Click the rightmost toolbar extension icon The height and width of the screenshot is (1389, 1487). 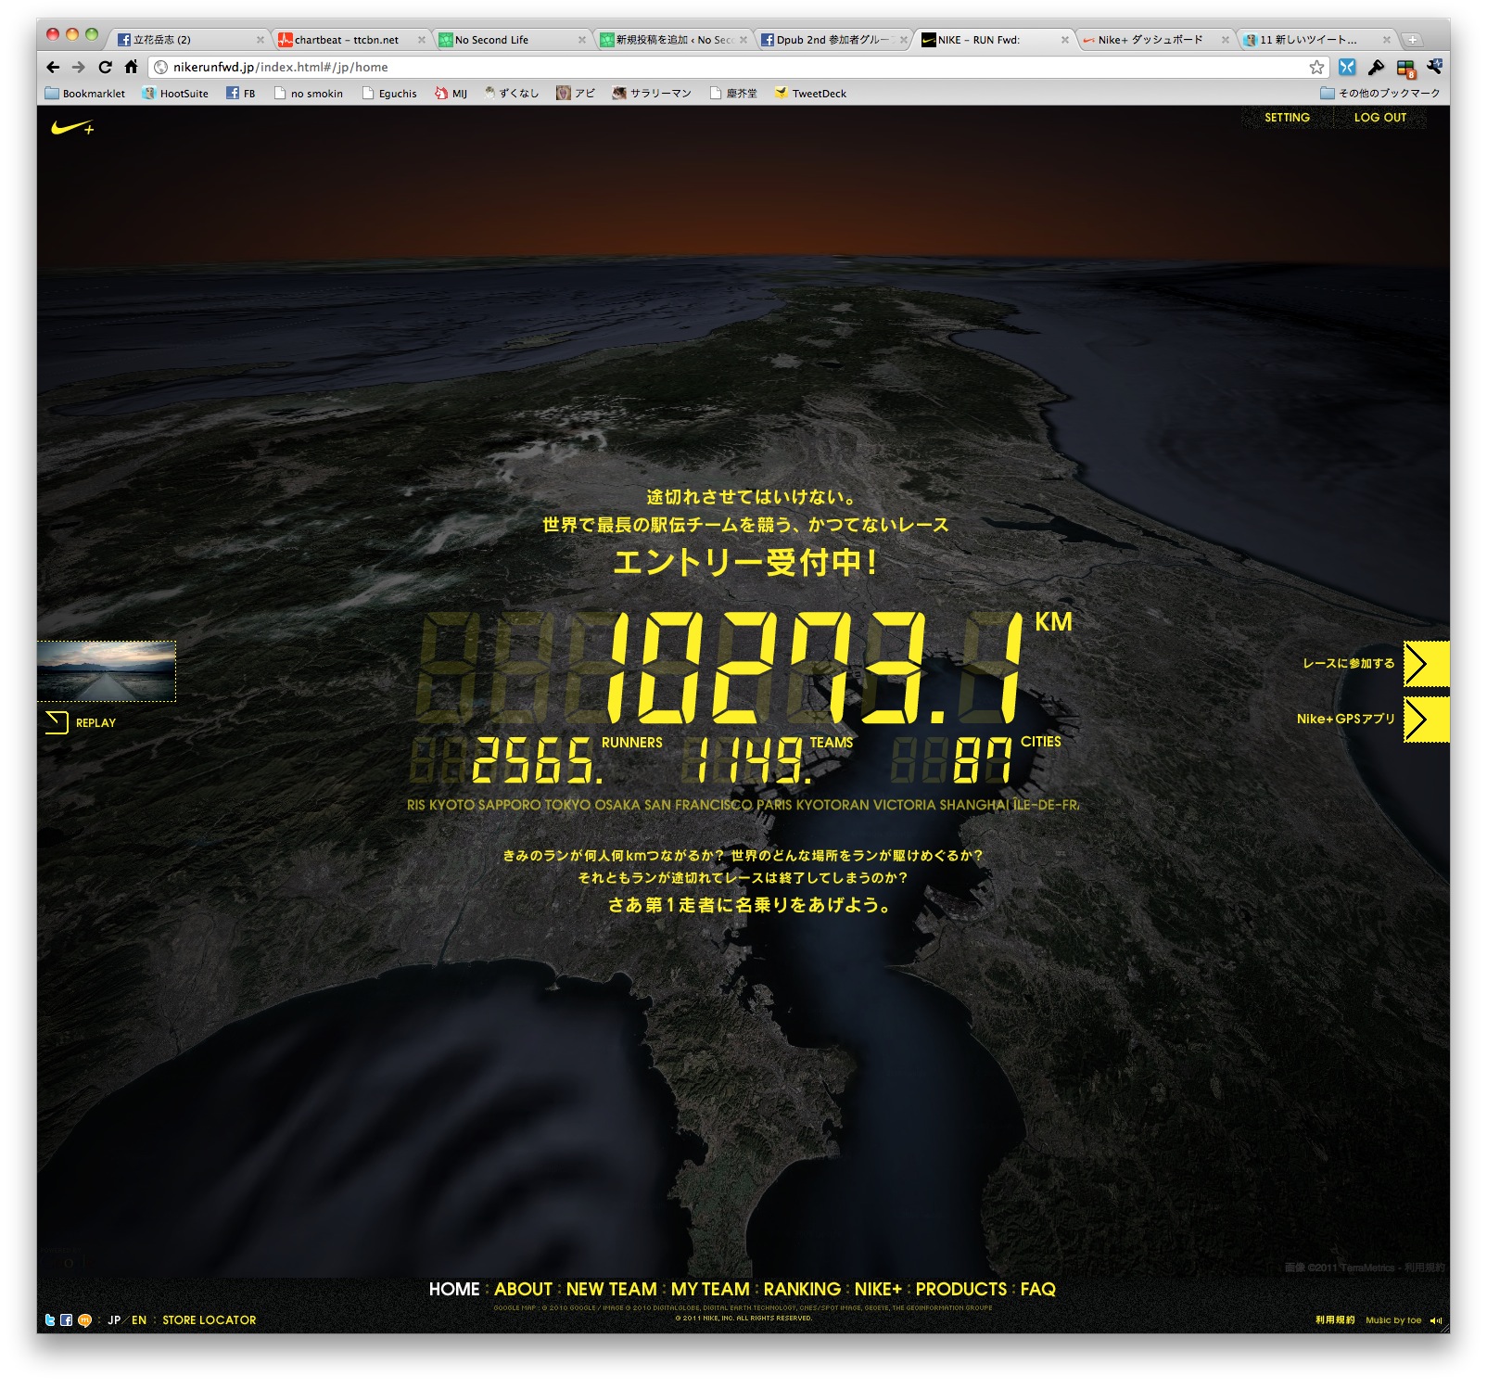[1434, 67]
